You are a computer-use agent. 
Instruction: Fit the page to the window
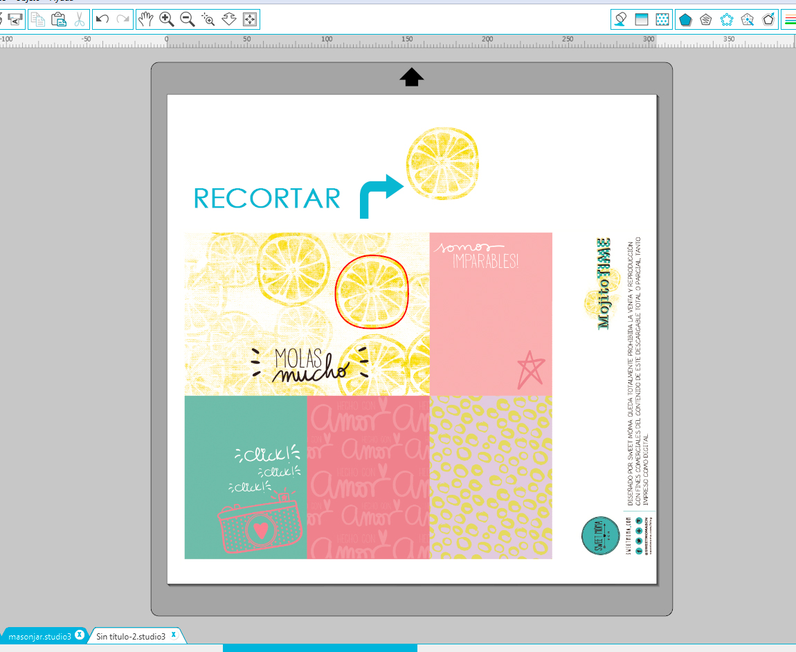click(x=250, y=20)
